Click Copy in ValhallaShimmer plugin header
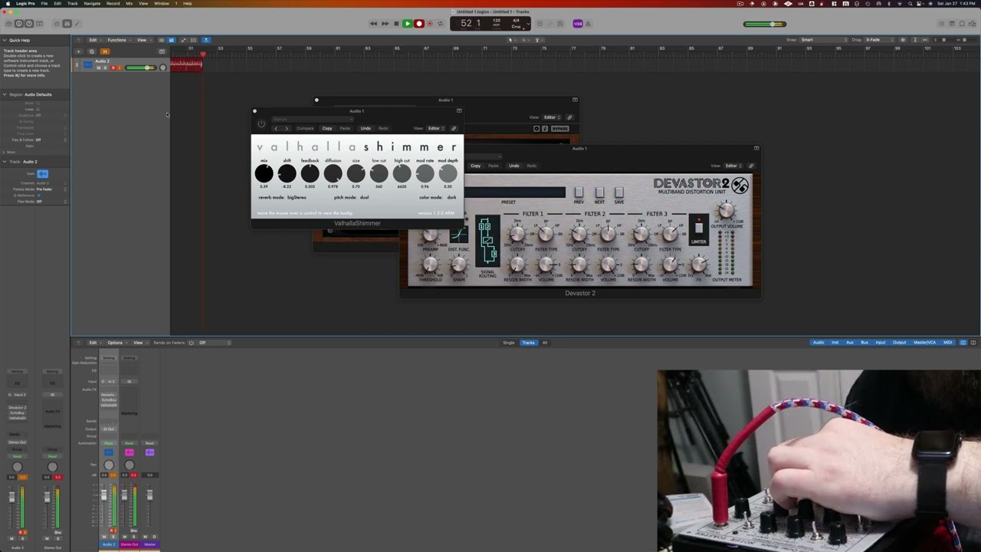Viewport: 981px width, 552px height. pyautogui.click(x=327, y=129)
